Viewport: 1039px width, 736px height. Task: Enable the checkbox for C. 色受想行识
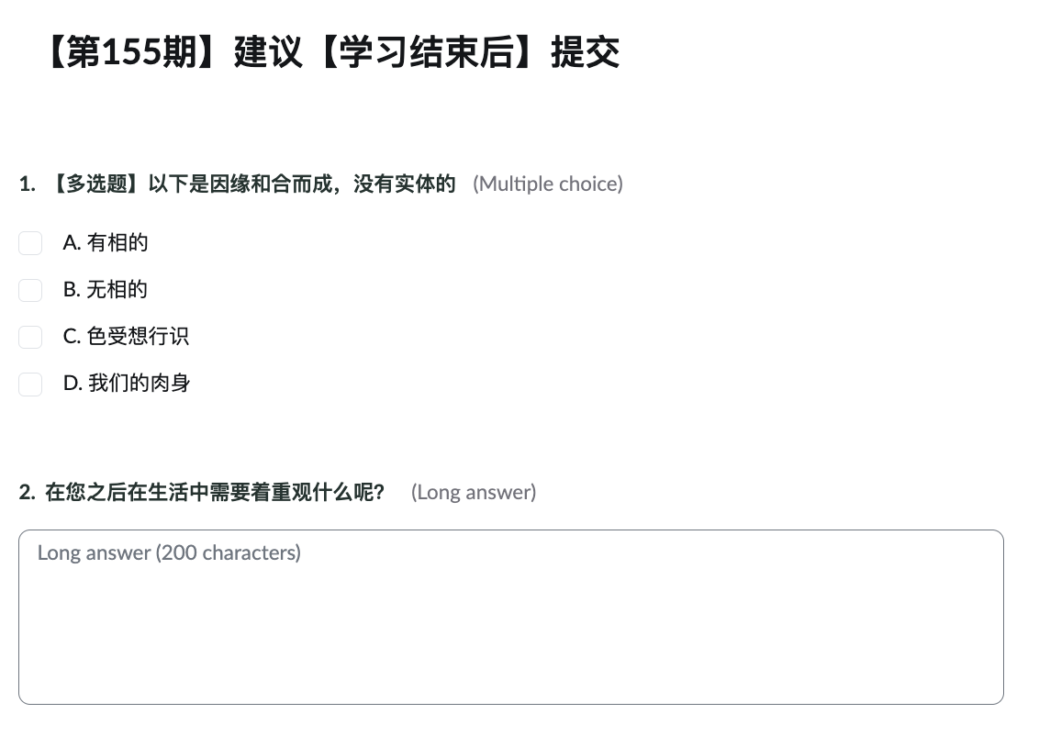pyautogui.click(x=30, y=337)
